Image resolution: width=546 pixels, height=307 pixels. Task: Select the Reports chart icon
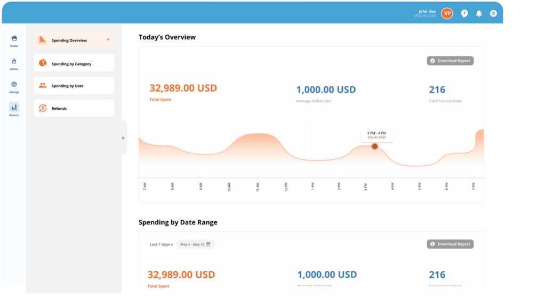(14, 107)
